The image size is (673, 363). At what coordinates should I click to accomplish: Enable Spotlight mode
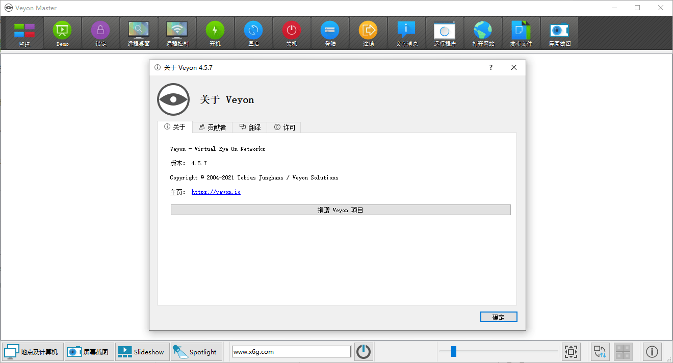[196, 351]
